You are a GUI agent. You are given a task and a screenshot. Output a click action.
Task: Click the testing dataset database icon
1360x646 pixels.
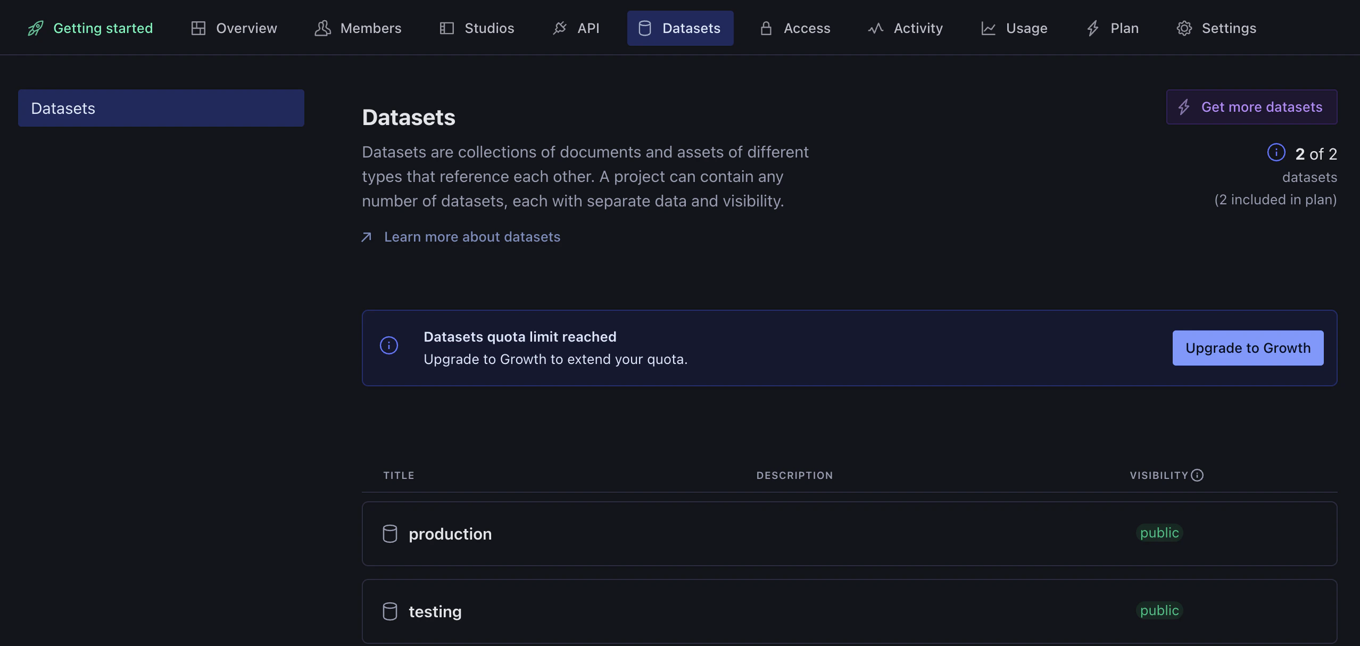(390, 611)
